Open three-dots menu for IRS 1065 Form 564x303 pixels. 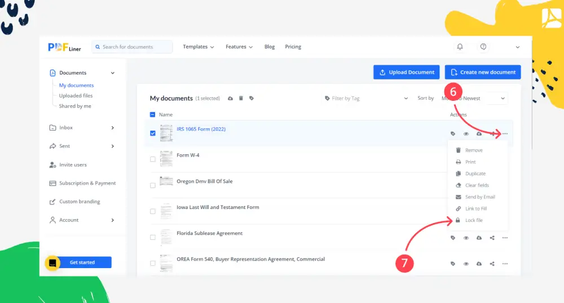(x=505, y=134)
